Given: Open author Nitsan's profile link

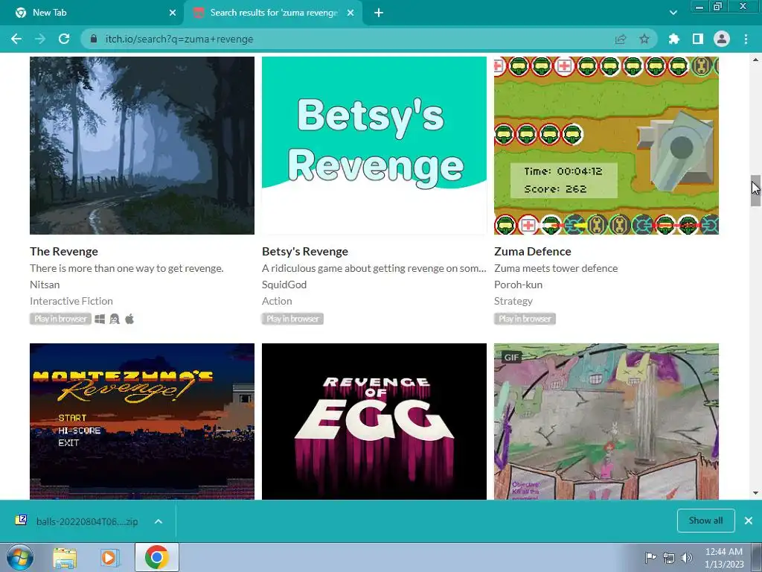Looking at the screenshot, I should click(45, 285).
